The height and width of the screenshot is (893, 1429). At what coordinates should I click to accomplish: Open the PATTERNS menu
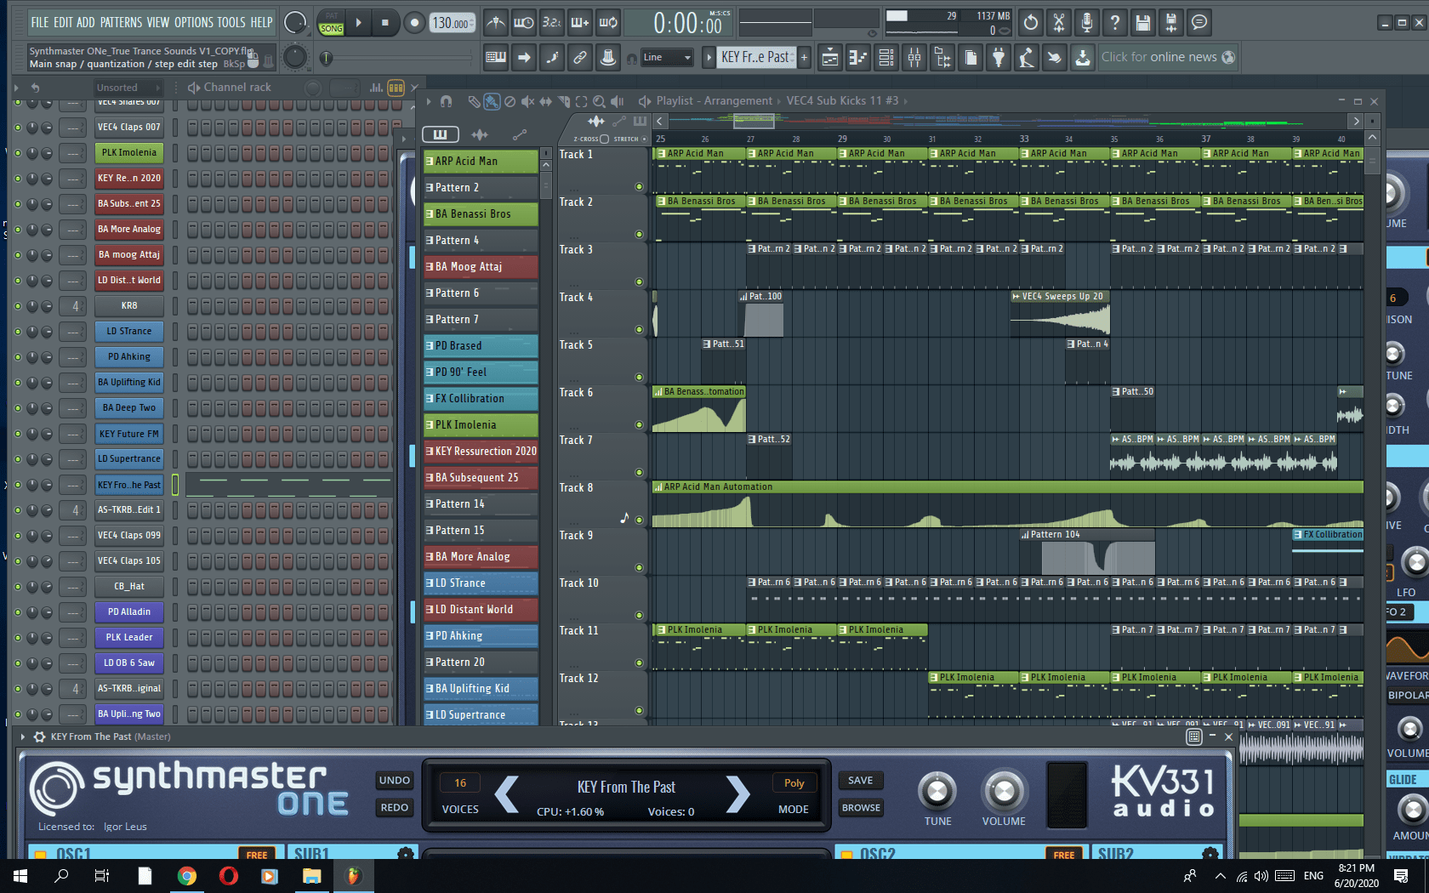[121, 22]
